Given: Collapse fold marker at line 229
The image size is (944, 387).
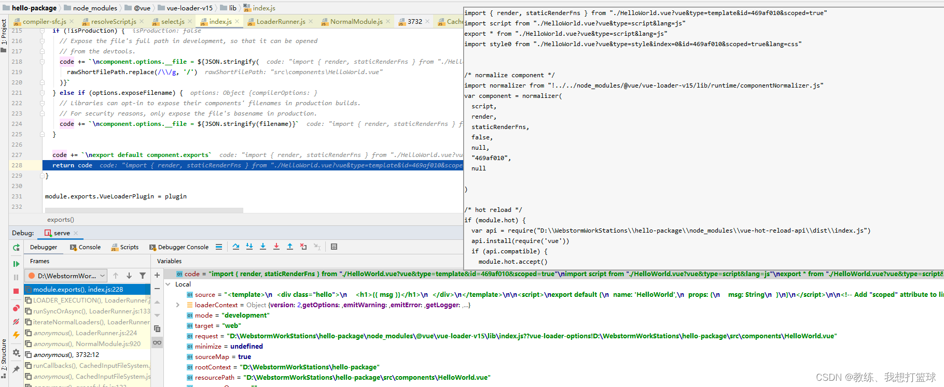Looking at the screenshot, I should coord(42,176).
